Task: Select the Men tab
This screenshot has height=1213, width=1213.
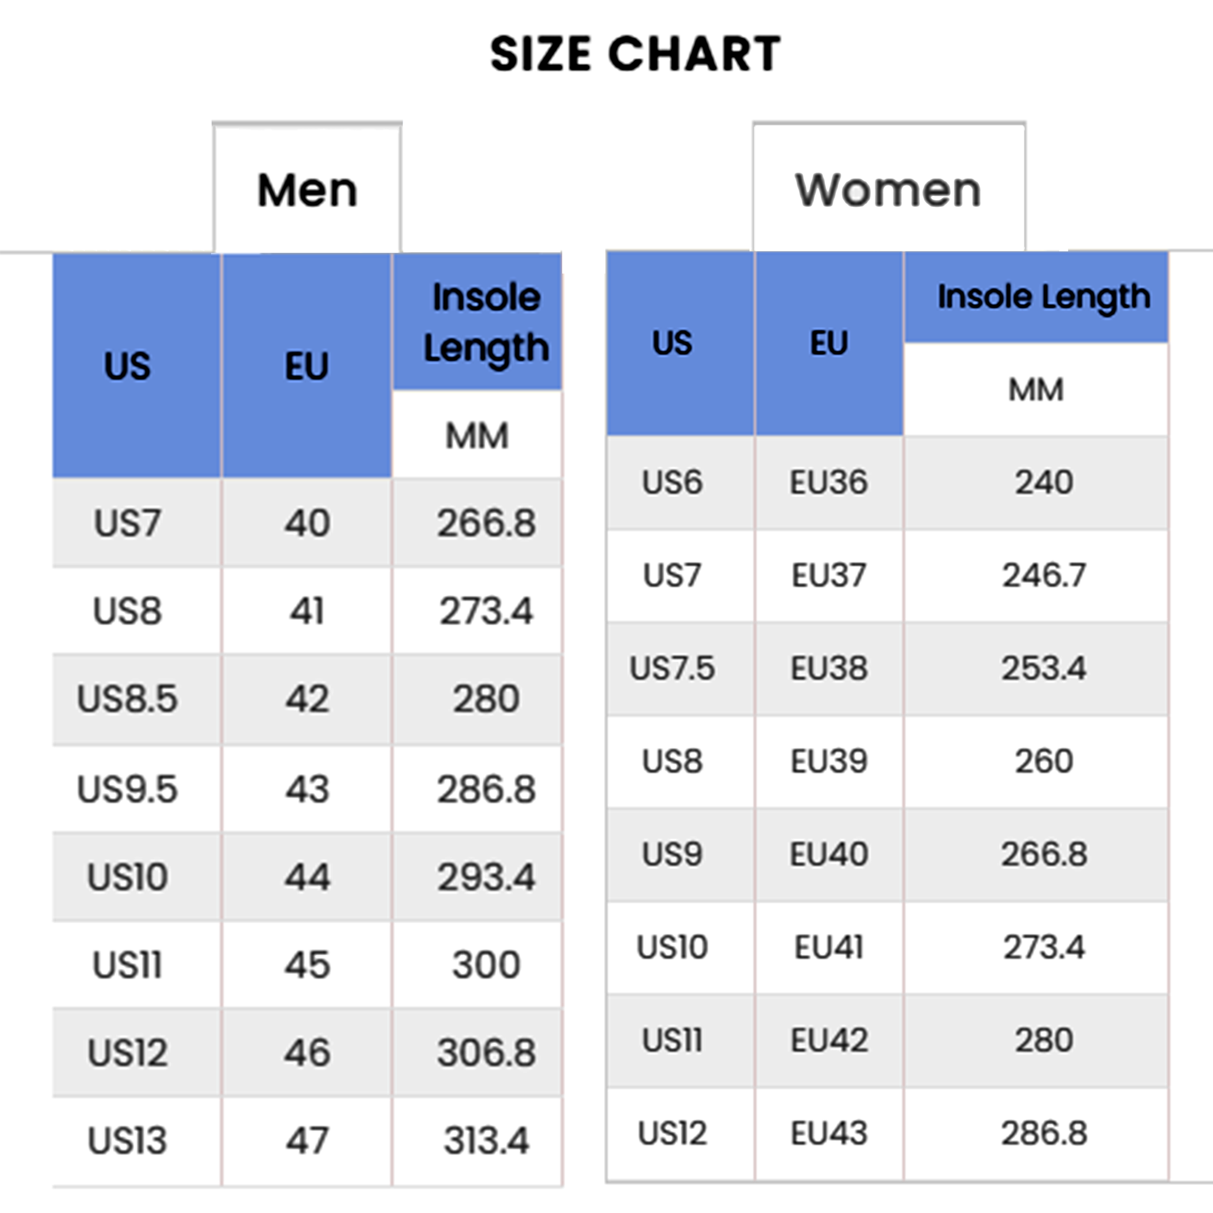Action: pos(307,190)
